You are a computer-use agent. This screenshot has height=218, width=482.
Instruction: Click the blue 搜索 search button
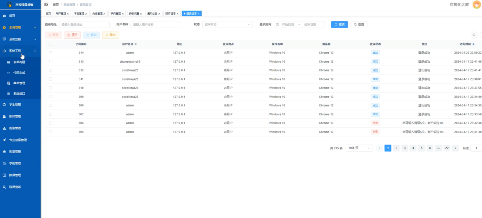339,24
